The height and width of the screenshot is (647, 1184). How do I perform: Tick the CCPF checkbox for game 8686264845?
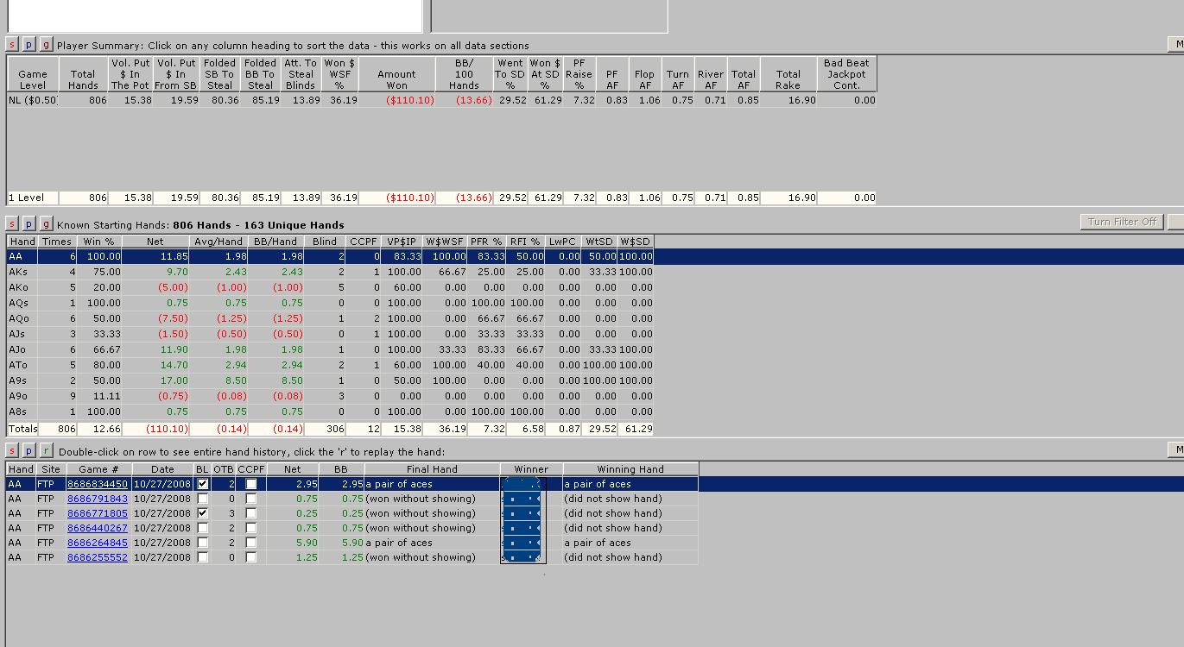[250, 543]
